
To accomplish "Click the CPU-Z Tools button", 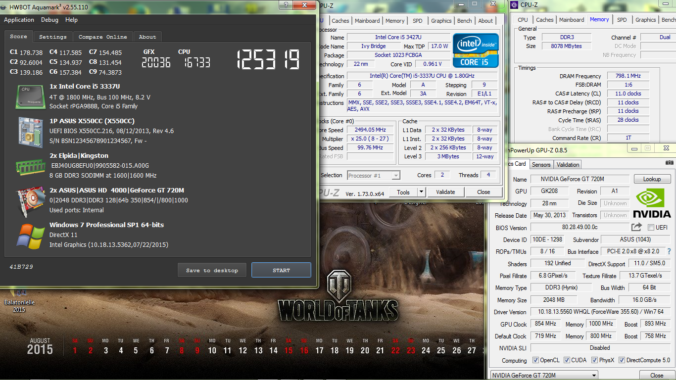I will [403, 192].
